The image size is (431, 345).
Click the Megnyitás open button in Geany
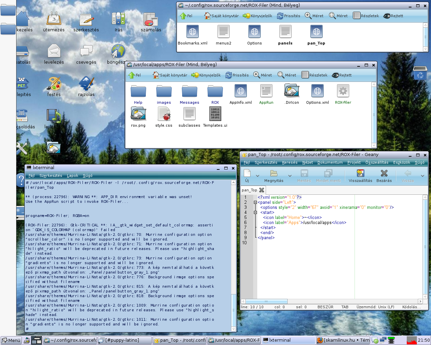pos(274,176)
